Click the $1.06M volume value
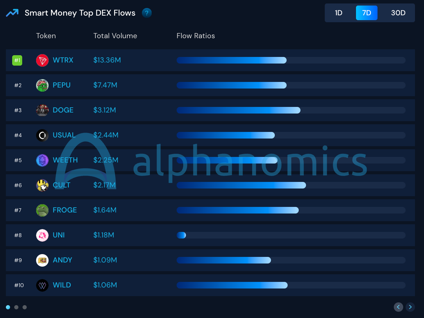Image resolution: width=424 pixels, height=318 pixels. click(105, 285)
